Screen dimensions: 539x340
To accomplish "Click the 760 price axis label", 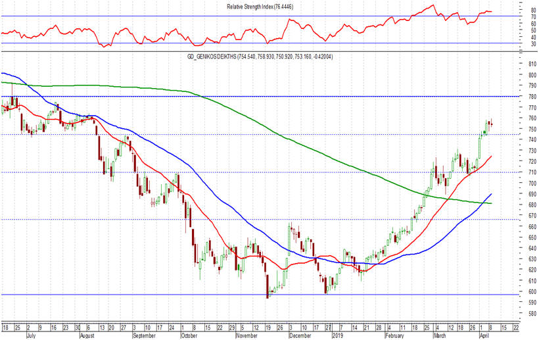I will (532, 118).
